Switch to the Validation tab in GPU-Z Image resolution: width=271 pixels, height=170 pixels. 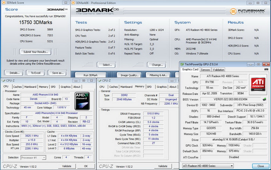(218, 70)
